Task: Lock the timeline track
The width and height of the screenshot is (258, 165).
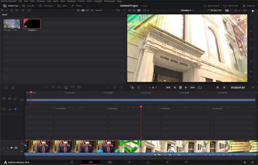Action: [8, 148]
